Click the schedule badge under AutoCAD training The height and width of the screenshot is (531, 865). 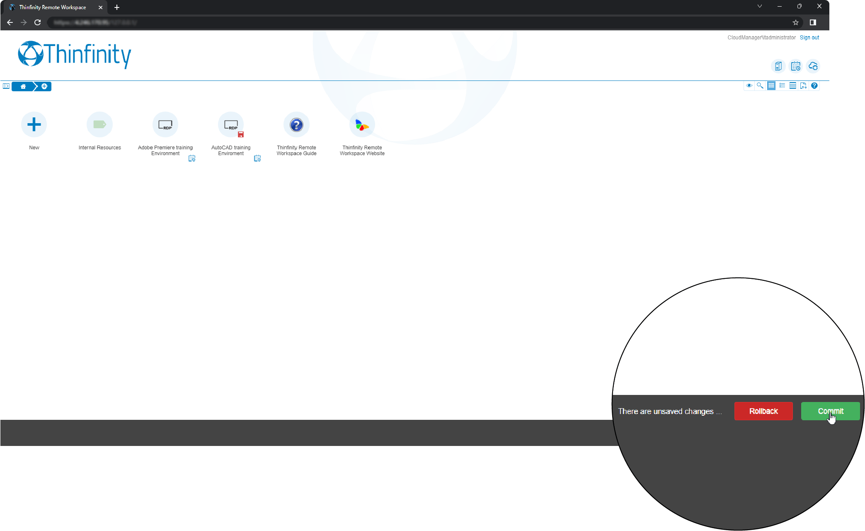257,158
